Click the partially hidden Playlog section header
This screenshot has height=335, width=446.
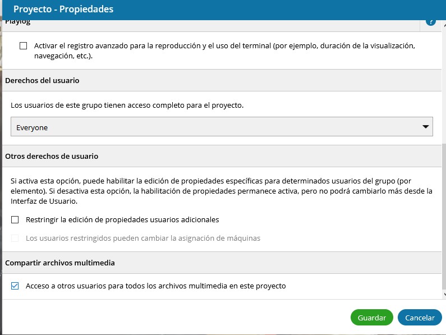coord(18,22)
